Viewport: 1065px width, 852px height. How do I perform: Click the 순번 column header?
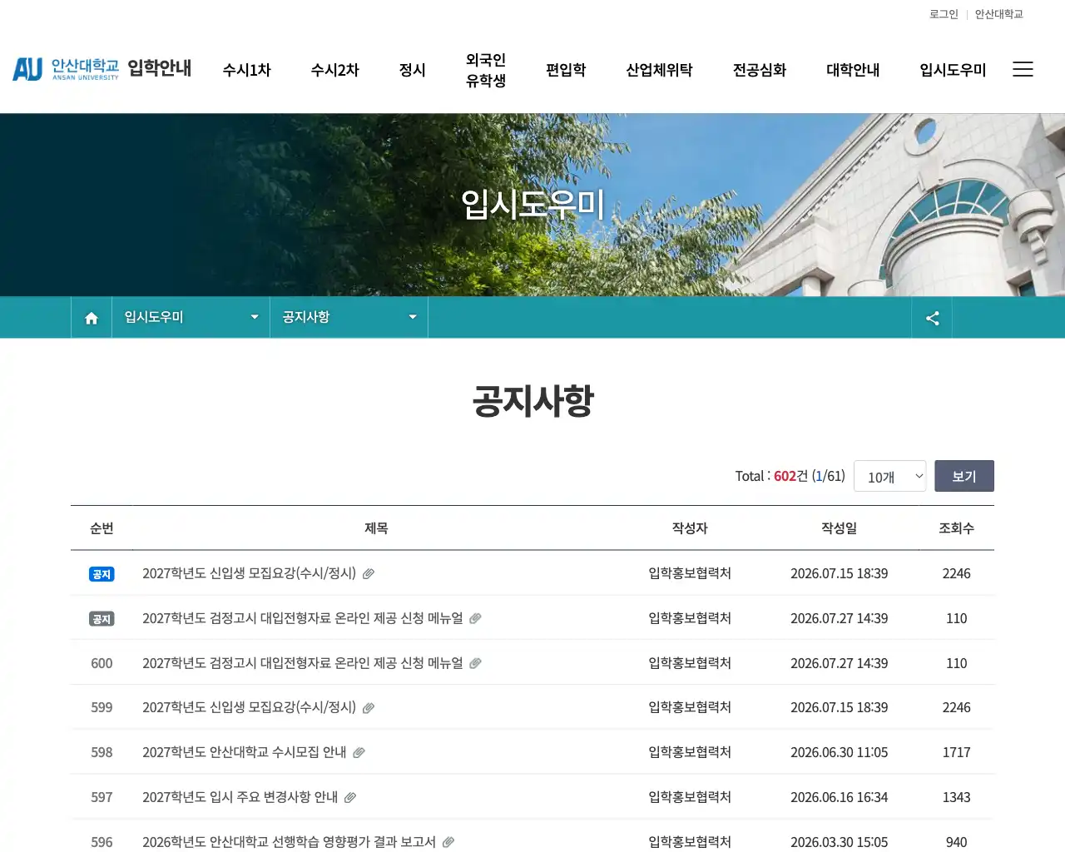tap(102, 528)
